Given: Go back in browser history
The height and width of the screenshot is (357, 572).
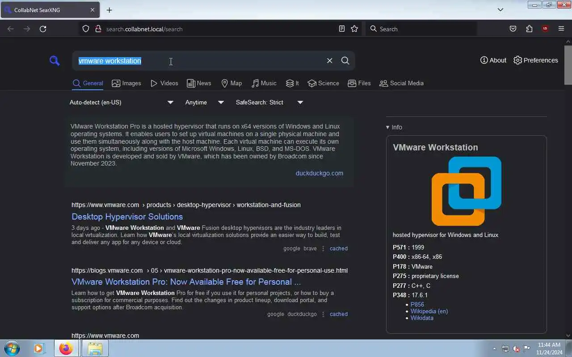Looking at the screenshot, I should (11, 29).
